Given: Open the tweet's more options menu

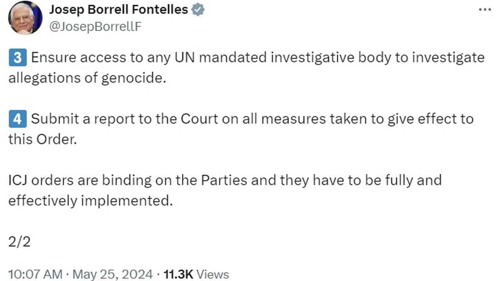Looking at the screenshot, I should pos(485,9).
